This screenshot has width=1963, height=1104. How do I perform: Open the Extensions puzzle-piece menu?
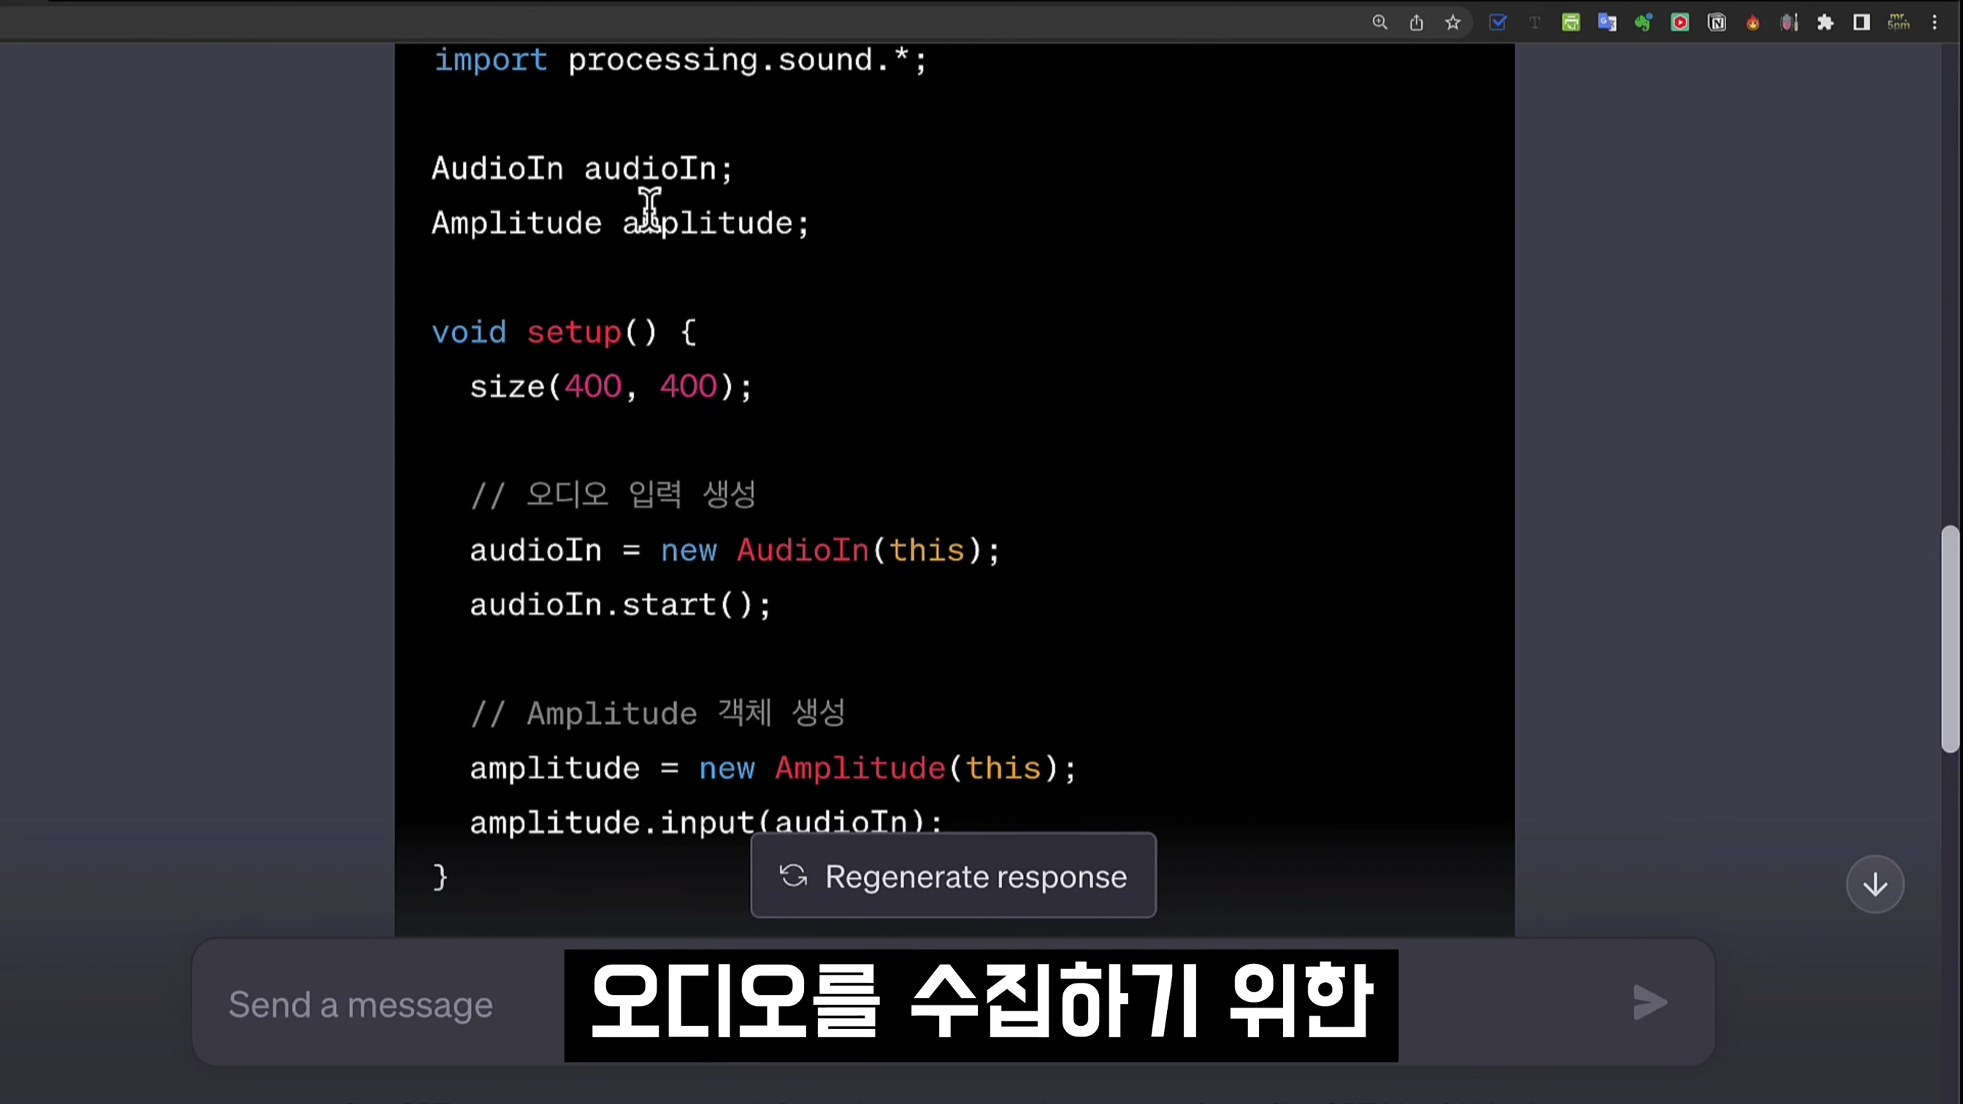(x=1825, y=22)
